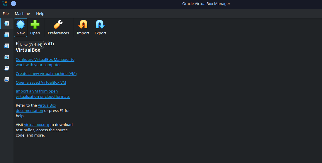Click the VirtualBox app icon in title bar
The image size is (322, 163).
[x=5, y=4]
